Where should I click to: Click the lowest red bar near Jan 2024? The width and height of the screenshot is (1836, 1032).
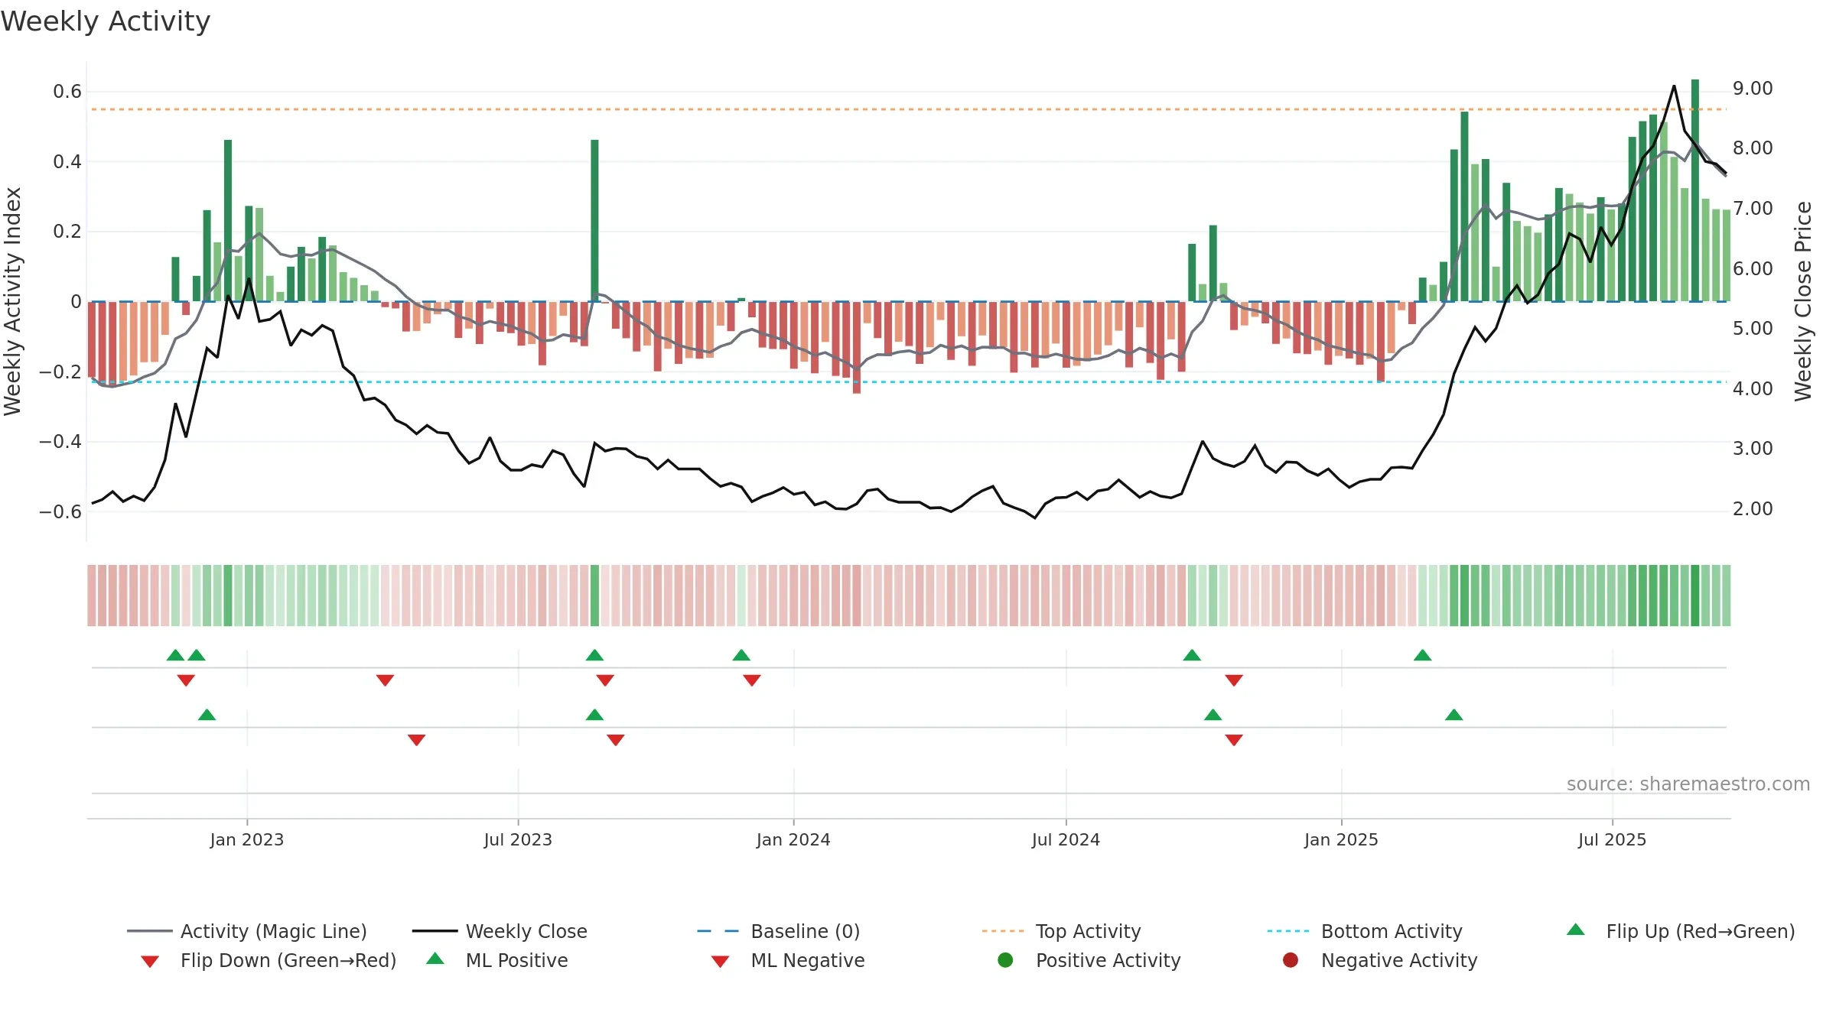tap(857, 348)
